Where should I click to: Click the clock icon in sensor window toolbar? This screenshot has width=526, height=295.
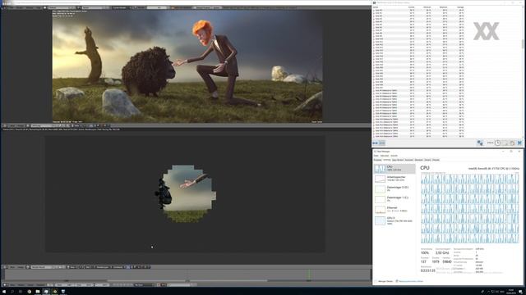(497, 143)
